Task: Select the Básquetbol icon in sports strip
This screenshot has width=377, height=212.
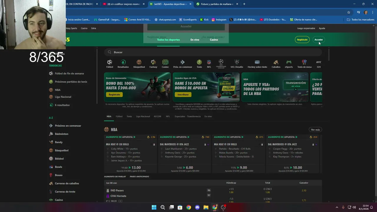Action: click(x=139, y=64)
